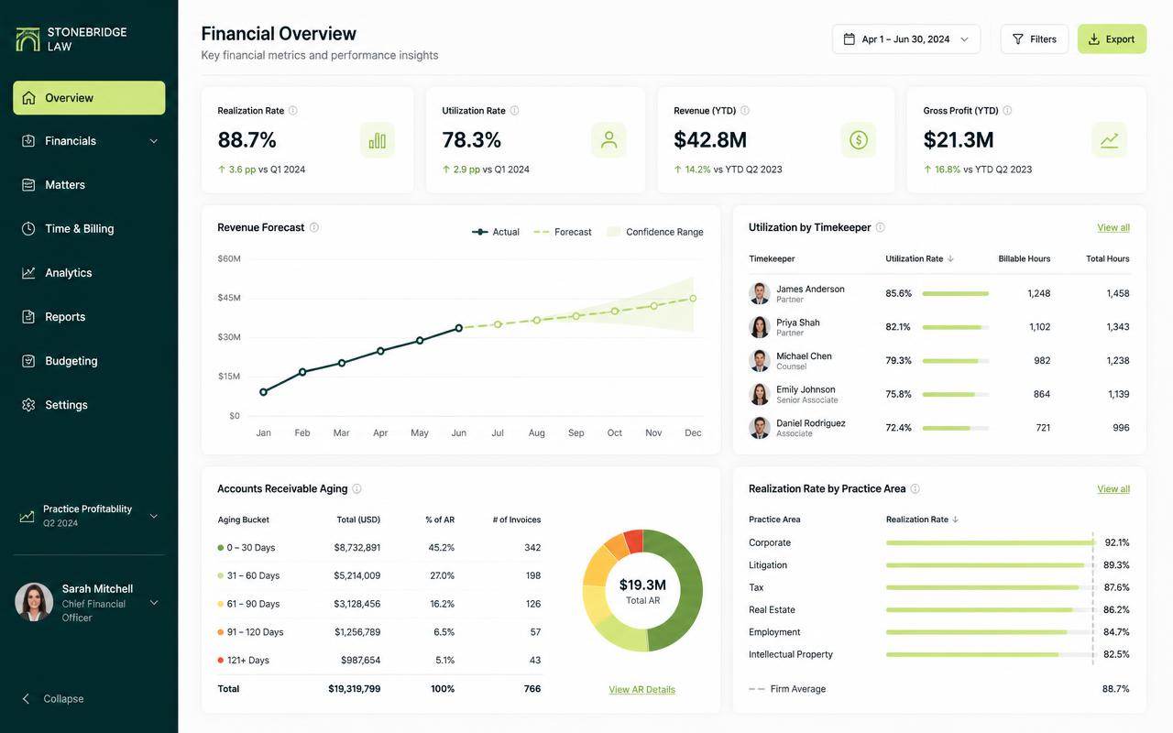Click the Collapse sidebar arrow icon
This screenshot has height=733, width=1173.
tap(27, 699)
